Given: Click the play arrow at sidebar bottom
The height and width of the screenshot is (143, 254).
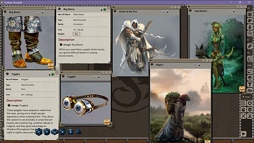Looking at the screenshot, I should point(243,134).
